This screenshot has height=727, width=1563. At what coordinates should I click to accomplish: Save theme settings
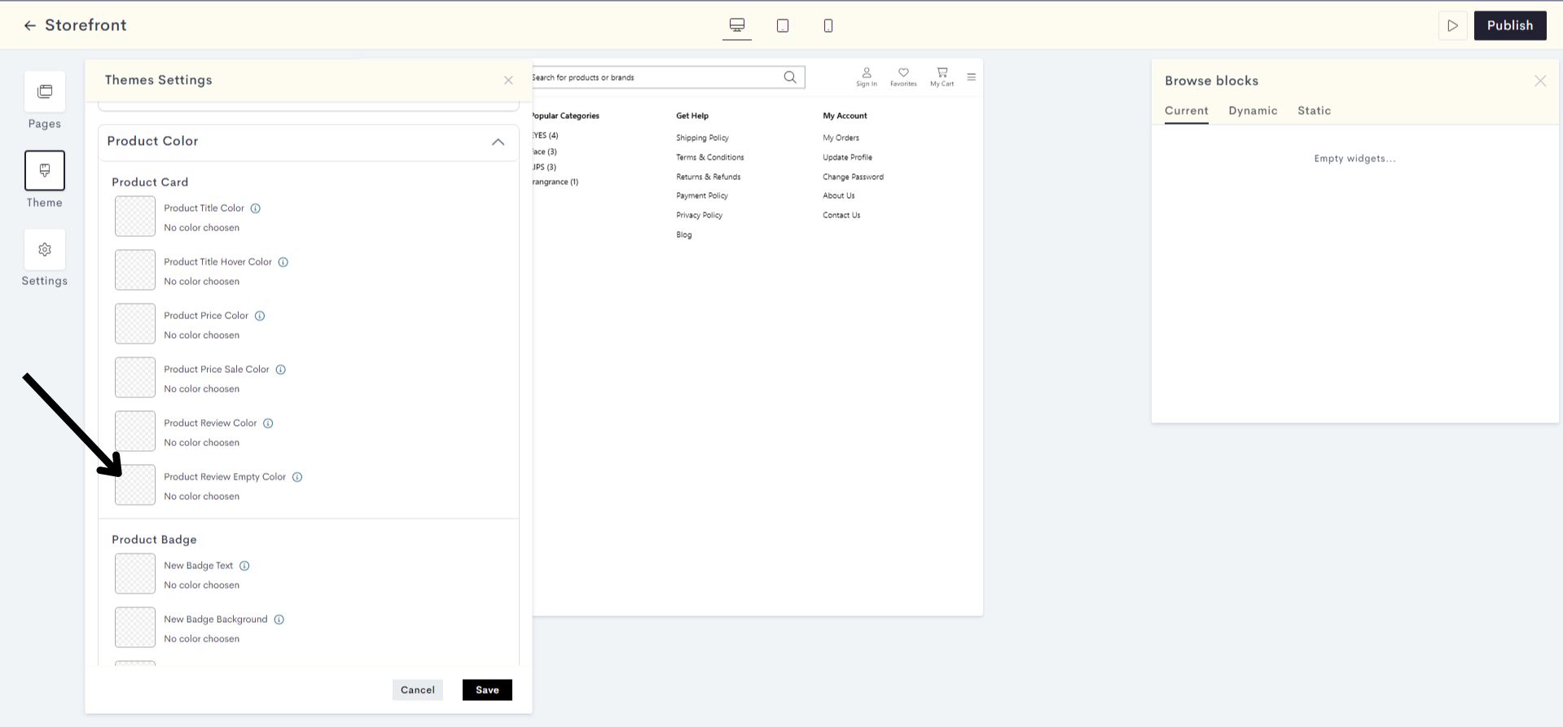click(x=487, y=690)
